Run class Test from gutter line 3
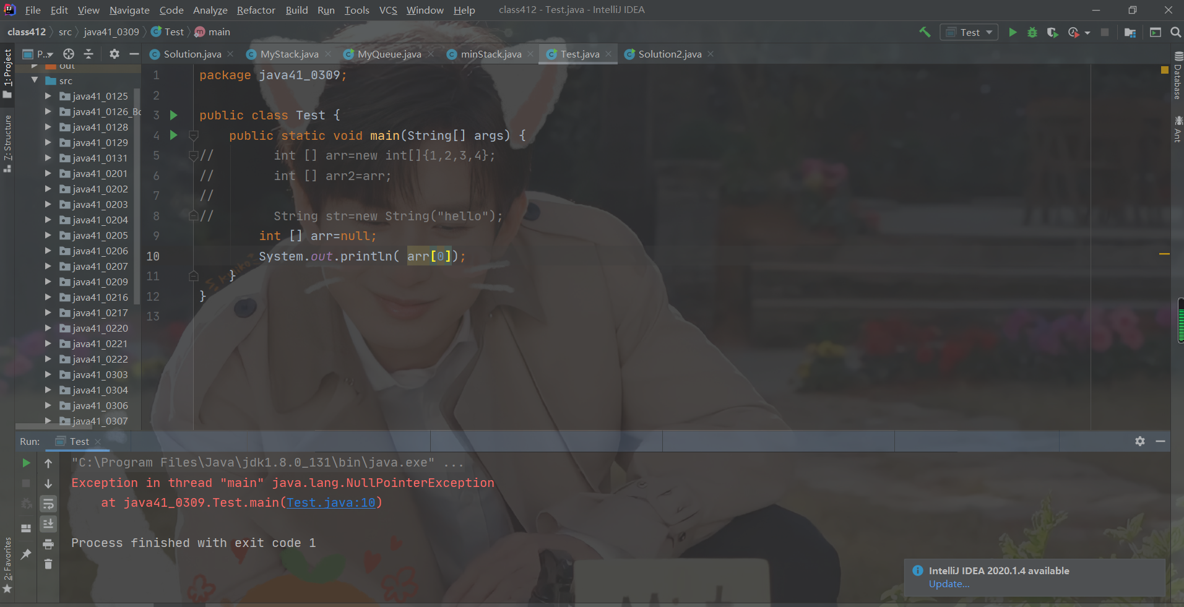Image resolution: width=1184 pixels, height=607 pixels. click(174, 115)
